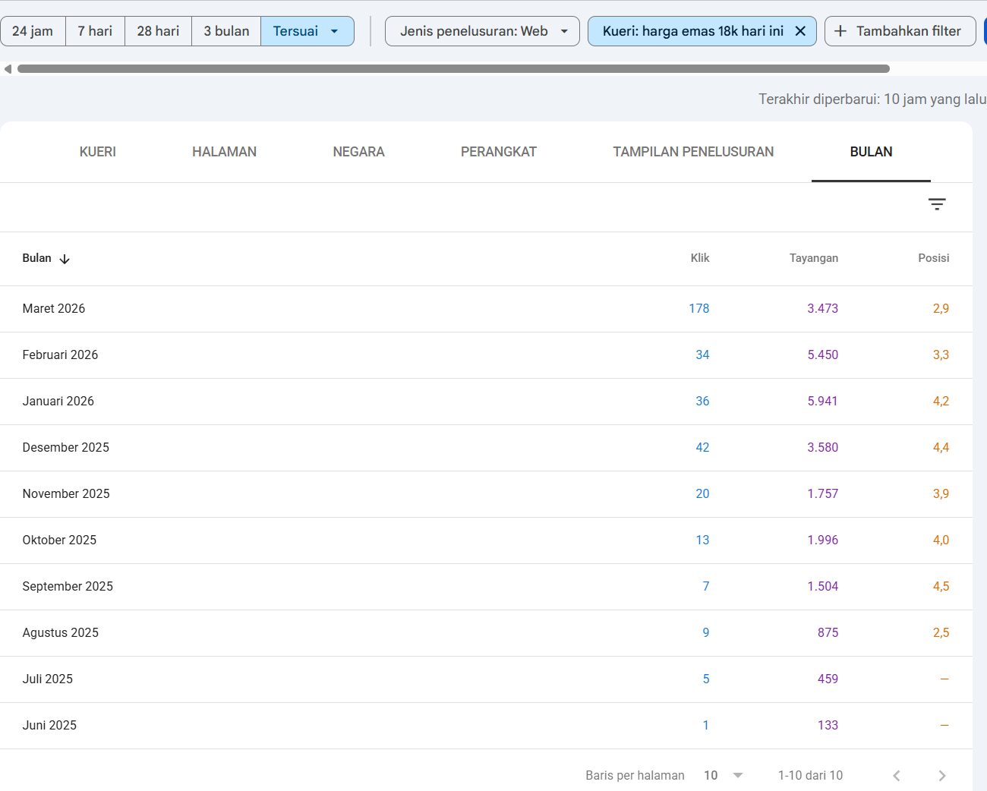This screenshot has width=987, height=791.
Task: Select the 28 hari date range
Action: 158,31
